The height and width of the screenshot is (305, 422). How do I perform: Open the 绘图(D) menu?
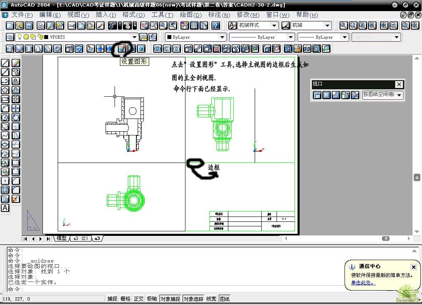click(190, 15)
